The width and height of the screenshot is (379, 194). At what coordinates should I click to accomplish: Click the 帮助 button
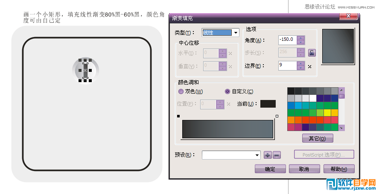(x=339, y=169)
